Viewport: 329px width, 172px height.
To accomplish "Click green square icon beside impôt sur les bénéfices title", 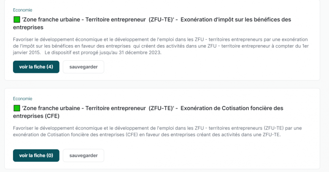I will point(17,20).
